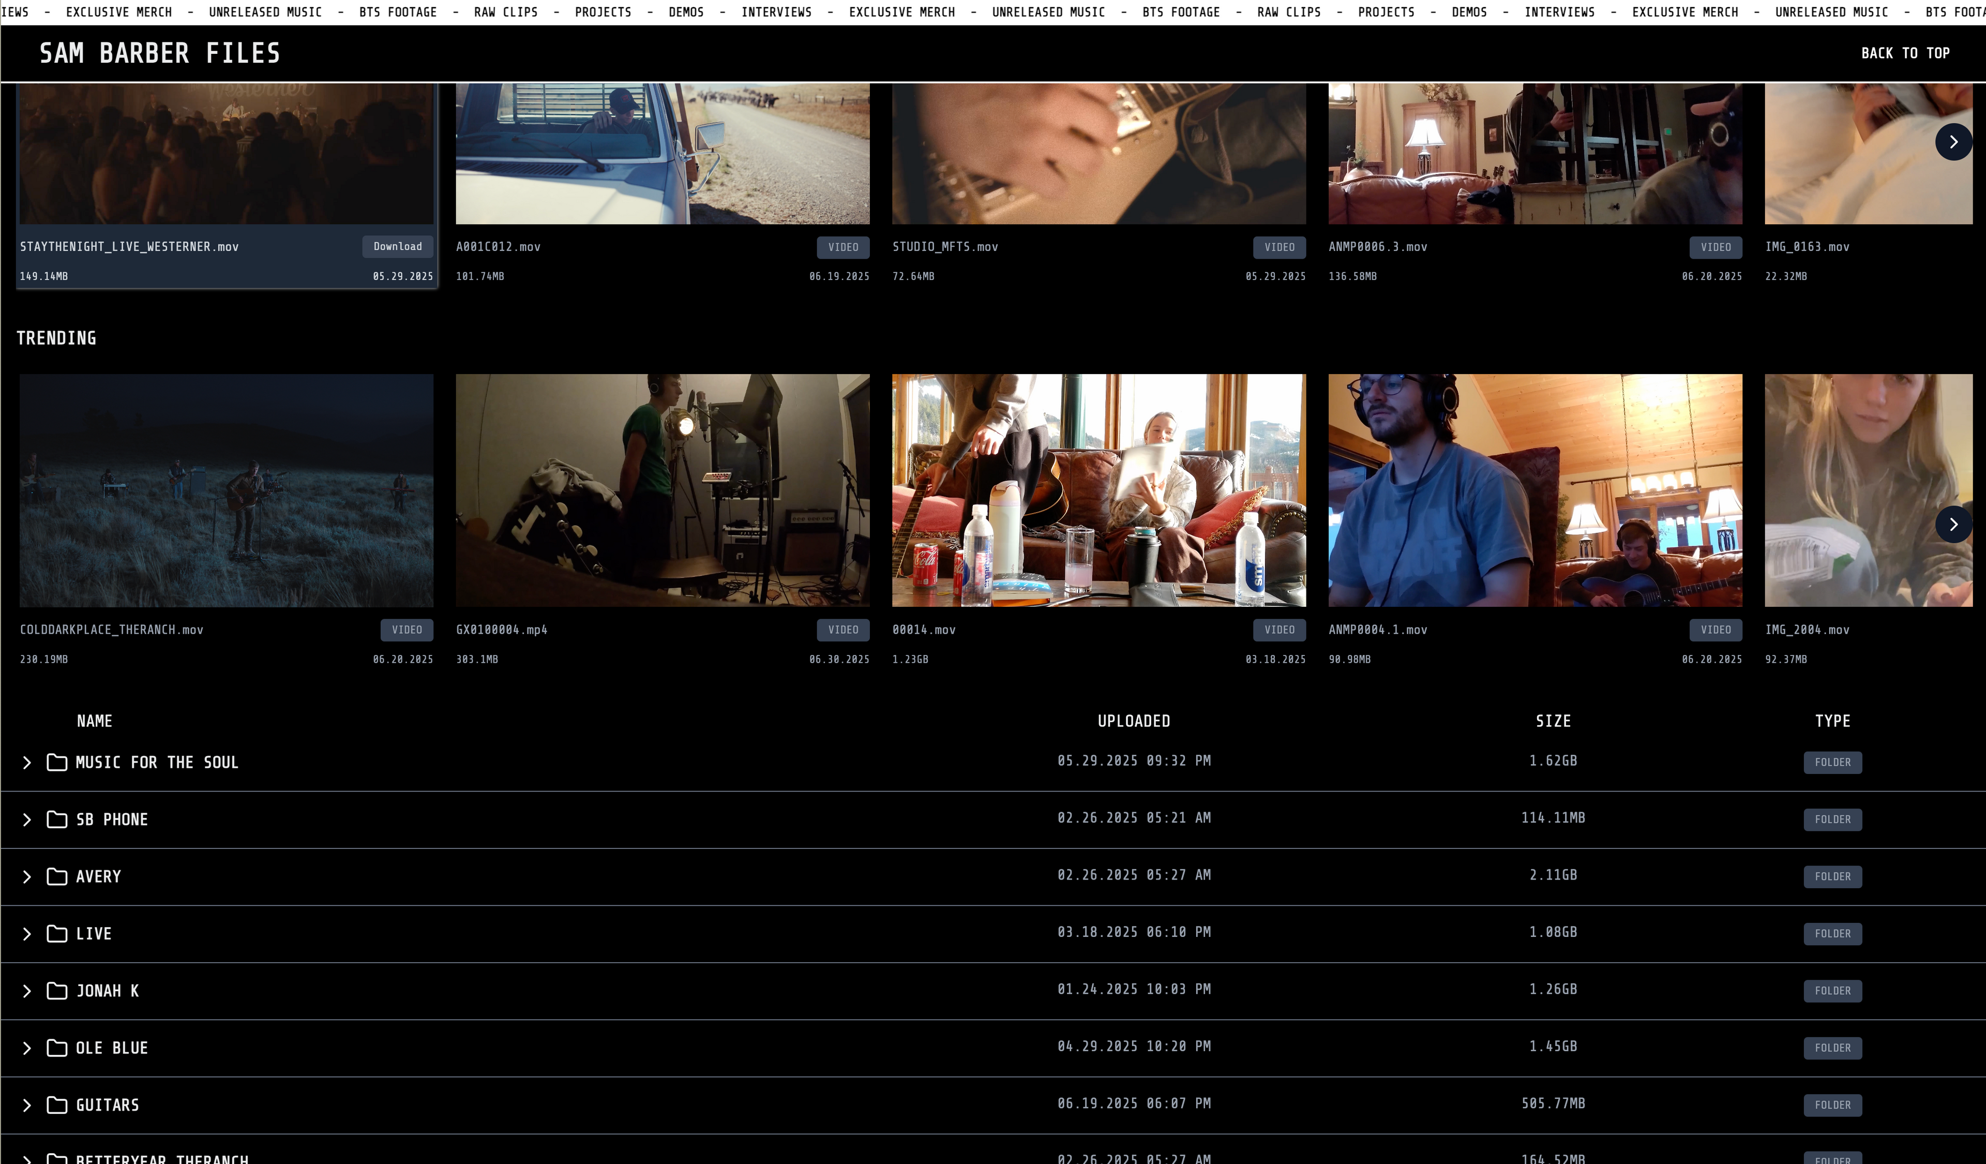The width and height of the screenshot is (1986, 1164).
Task: Click the JONAH K folder icon
Action: (x=57, y=991)
